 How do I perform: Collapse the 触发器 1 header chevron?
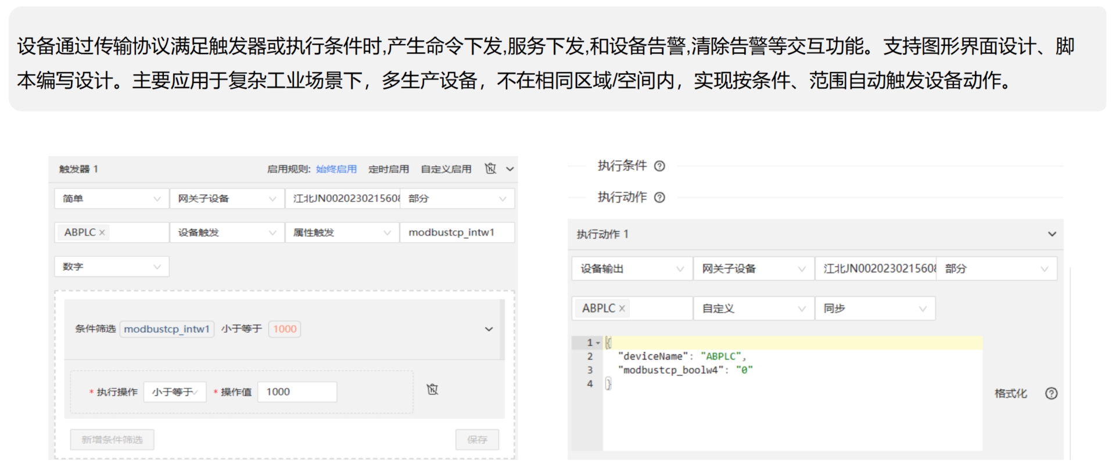click(x=510, y=169)
